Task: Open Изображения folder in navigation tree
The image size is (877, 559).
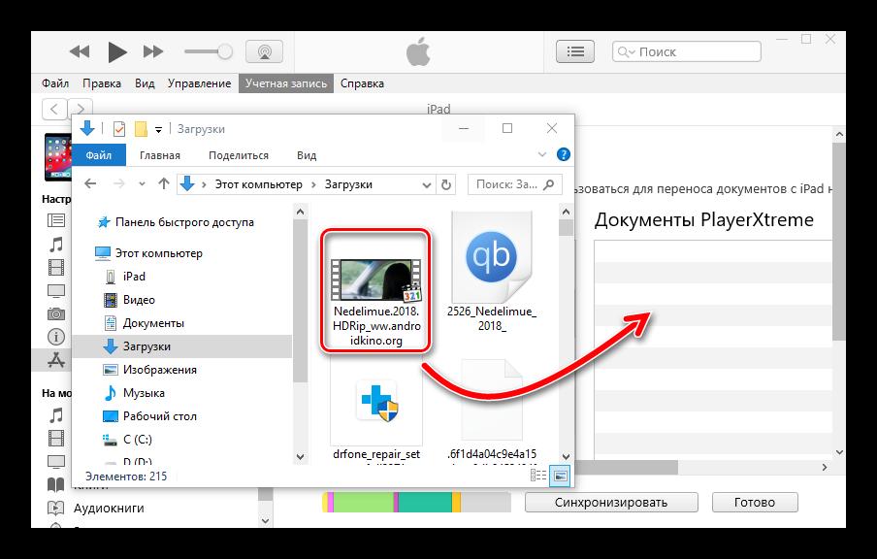Action: (159, 370)
